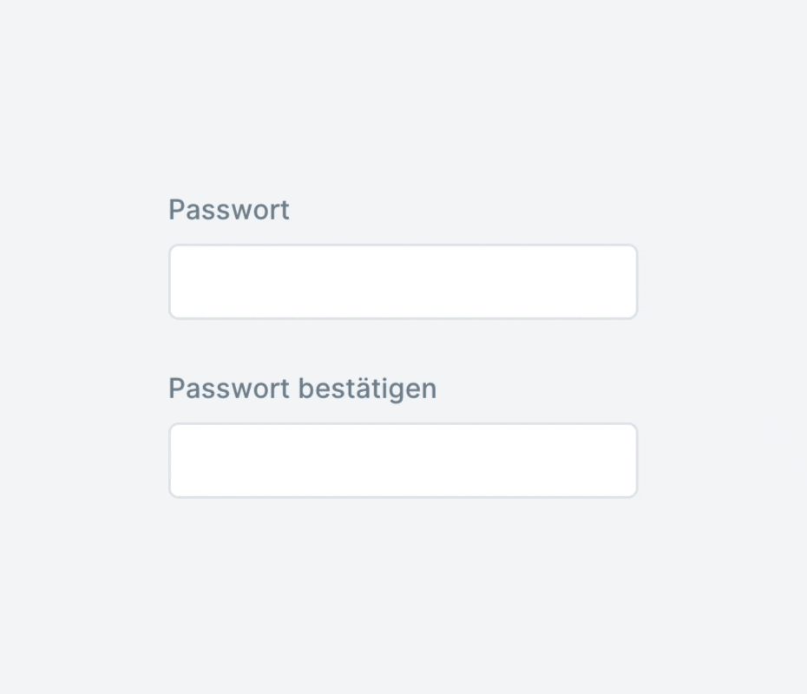Image resolution: width=807 pixels, height=694 pixels.
Task: Select the first password text box
Action: pyautogui.click(x=403, y=281)
